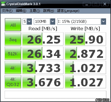Click the CrystalDiskMark title bar icon

coord(3,4)
